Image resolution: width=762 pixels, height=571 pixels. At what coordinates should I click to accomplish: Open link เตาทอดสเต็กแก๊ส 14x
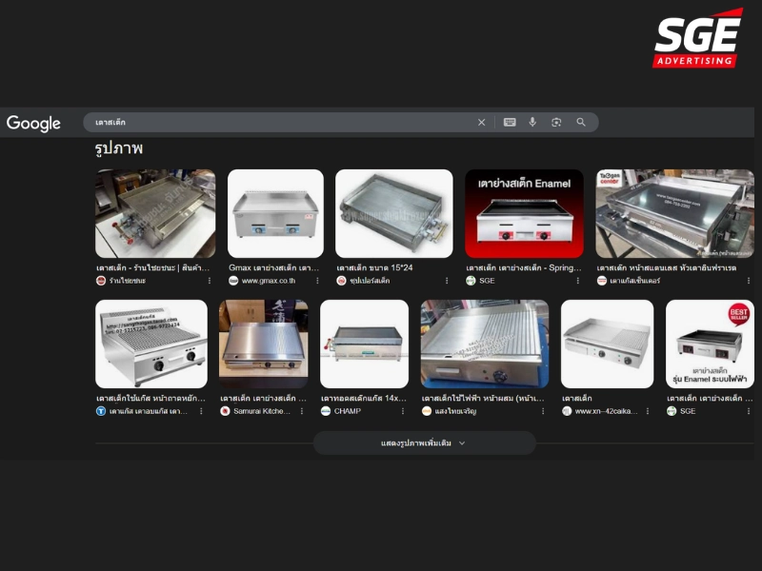364,399
